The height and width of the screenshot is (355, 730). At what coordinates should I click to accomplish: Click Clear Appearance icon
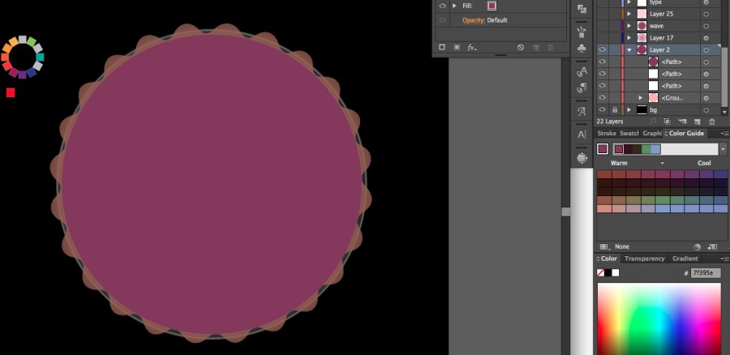pos(521,47)
